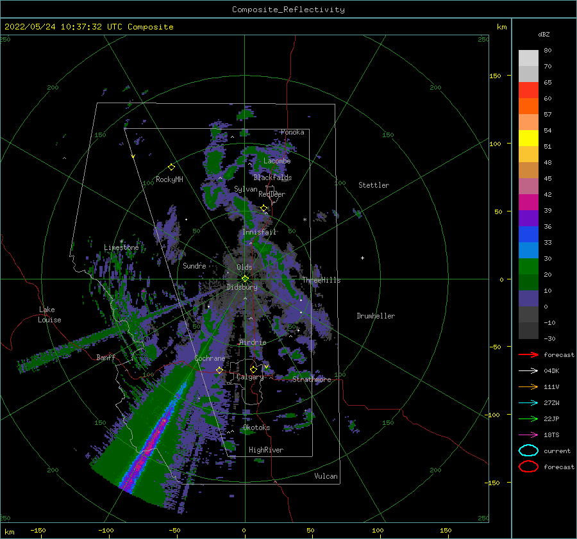Click the white plus marker near Drumheller
Screen dimensions: 577x539
[x=362, y=258]
